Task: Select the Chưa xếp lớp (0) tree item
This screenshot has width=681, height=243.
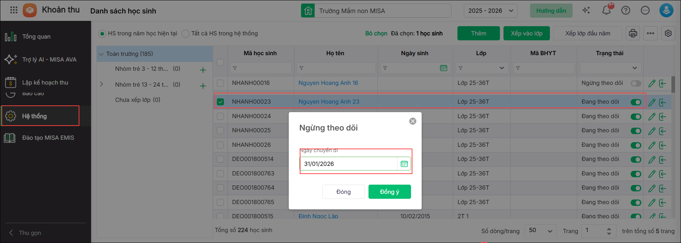Action: coord(137,100)
